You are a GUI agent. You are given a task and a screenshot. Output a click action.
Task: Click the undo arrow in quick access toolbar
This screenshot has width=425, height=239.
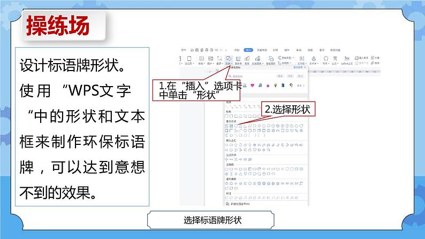217,50
